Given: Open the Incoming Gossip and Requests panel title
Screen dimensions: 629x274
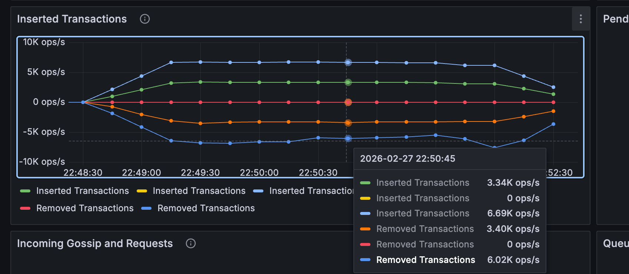Looking at the screenshot, I should [x=95, y=243].
